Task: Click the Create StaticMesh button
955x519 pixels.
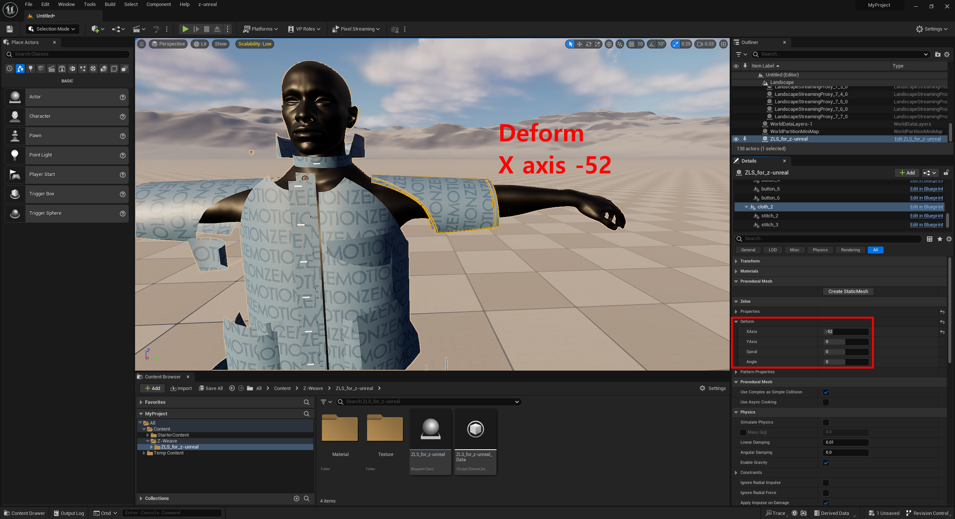Action: pos(848,292)
